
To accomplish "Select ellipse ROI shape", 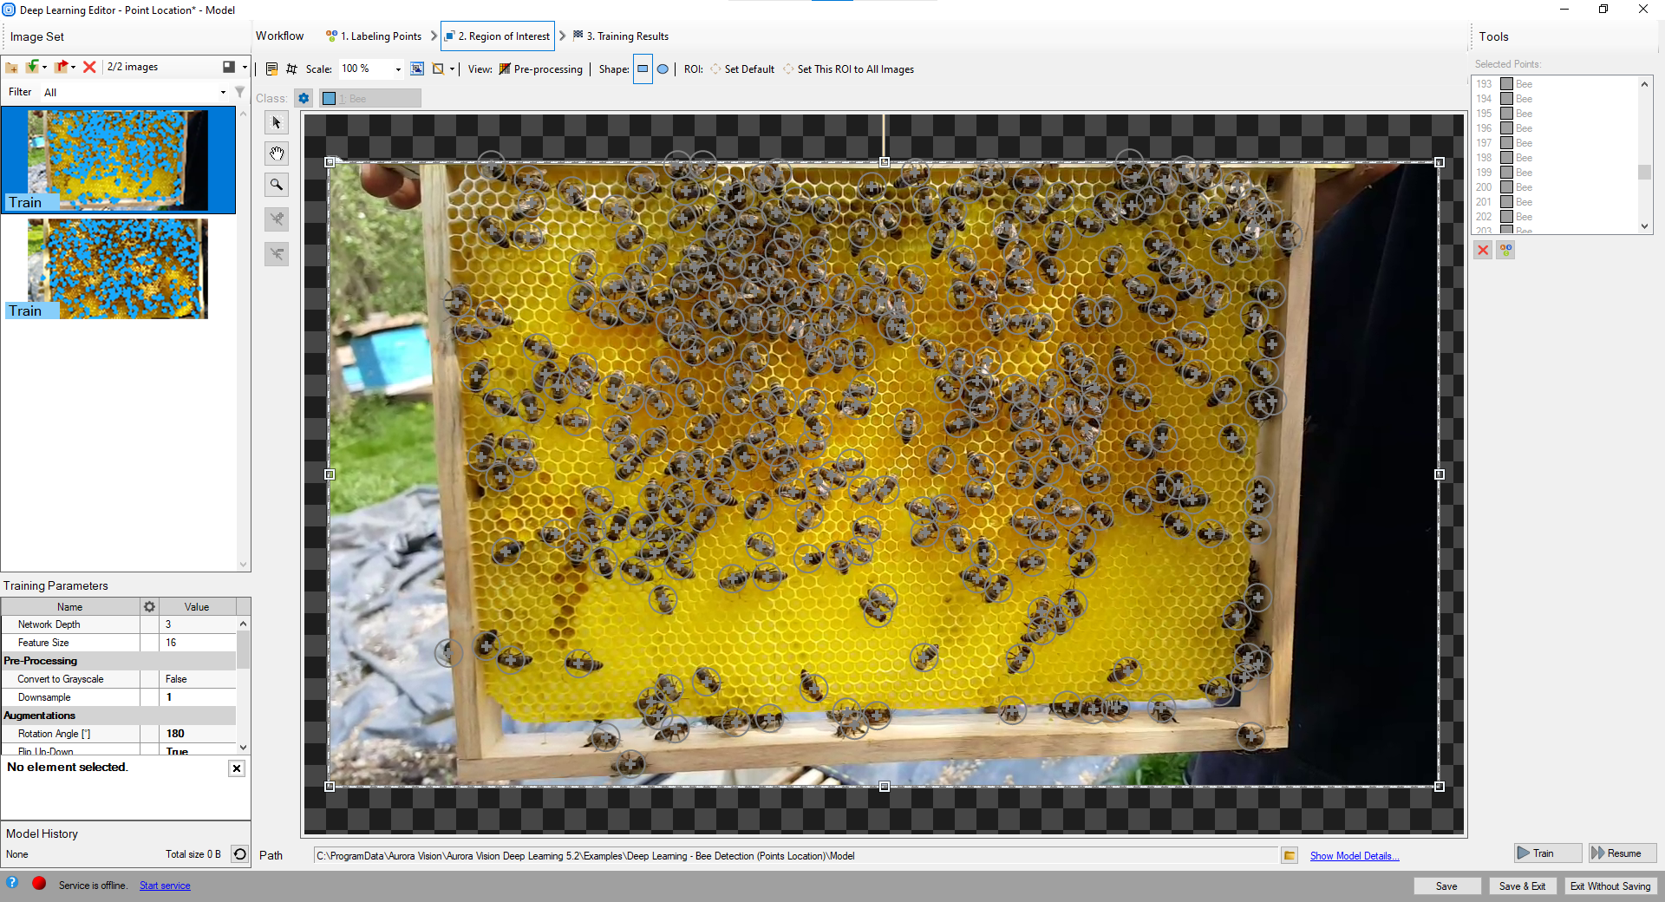I will click(x=663, y=69).
